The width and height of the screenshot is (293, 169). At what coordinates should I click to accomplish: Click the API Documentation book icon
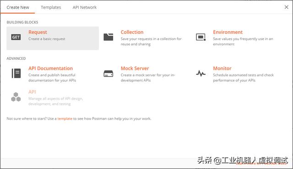point(16,73)
